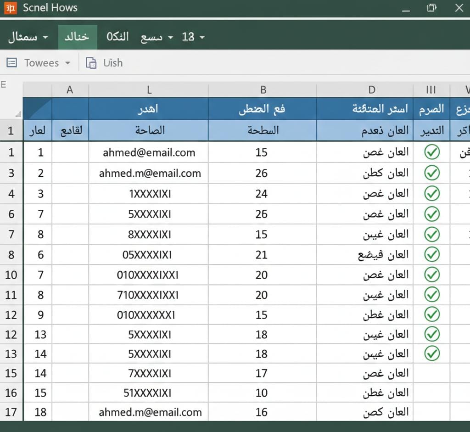Toggle the checkmark beside score 20

click(431, 275)
